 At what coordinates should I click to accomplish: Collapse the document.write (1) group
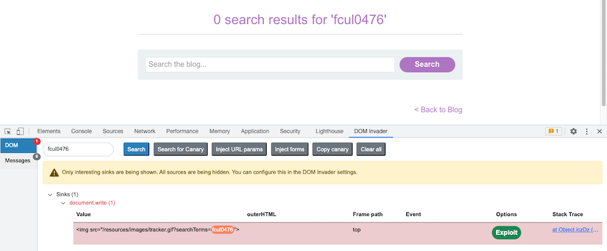point(63,203)
